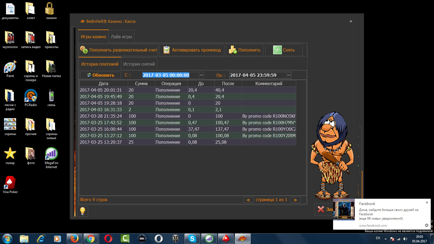Click the end date input field
The image size is (434, 244).
[258, 75]
